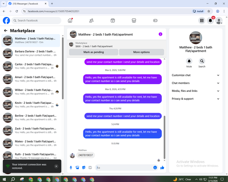Open Mateo conversation
Screen dimensions: 228x182
[31, 143]
